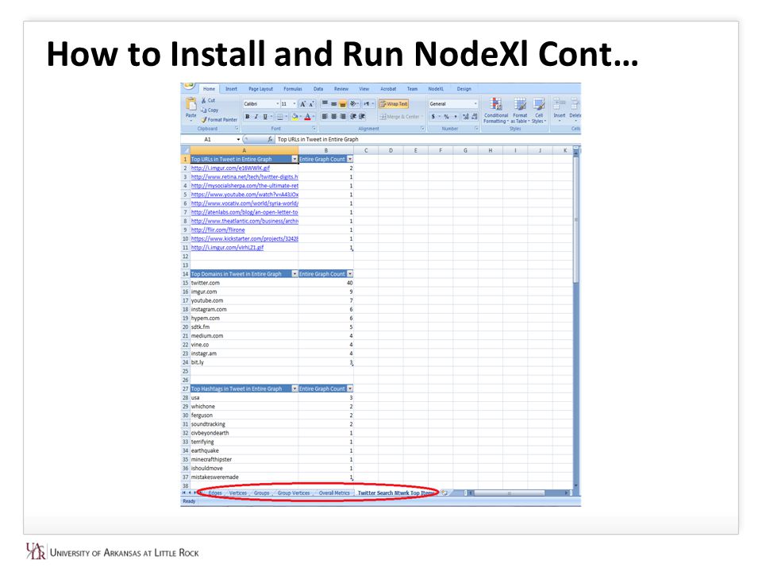Select the Vertices sheet tab
762x572 pixels.
coord(237,493)
